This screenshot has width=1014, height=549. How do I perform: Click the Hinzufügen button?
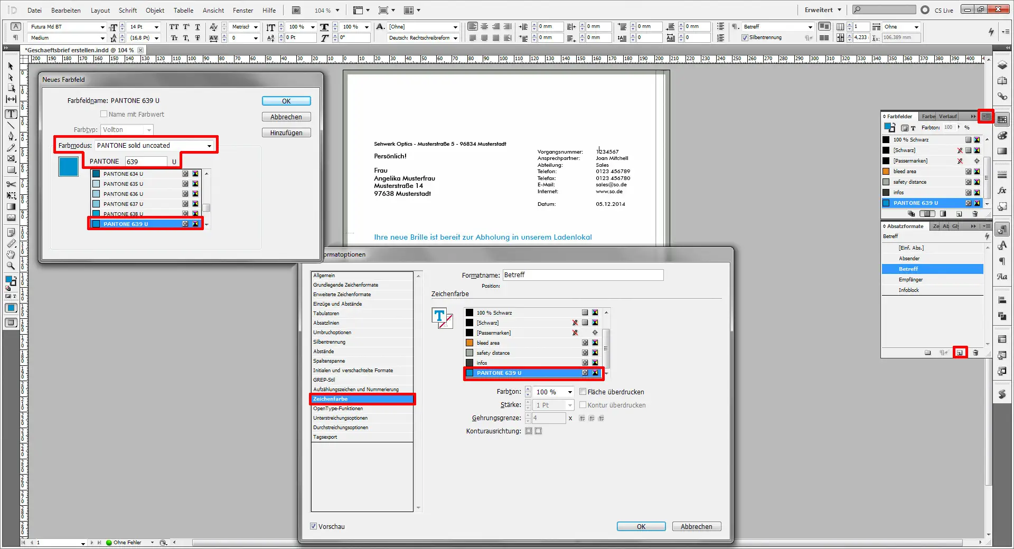coord(286,133)
